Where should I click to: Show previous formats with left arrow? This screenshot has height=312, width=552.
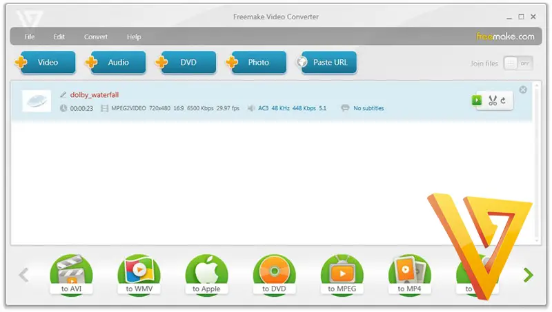[23, 275]
